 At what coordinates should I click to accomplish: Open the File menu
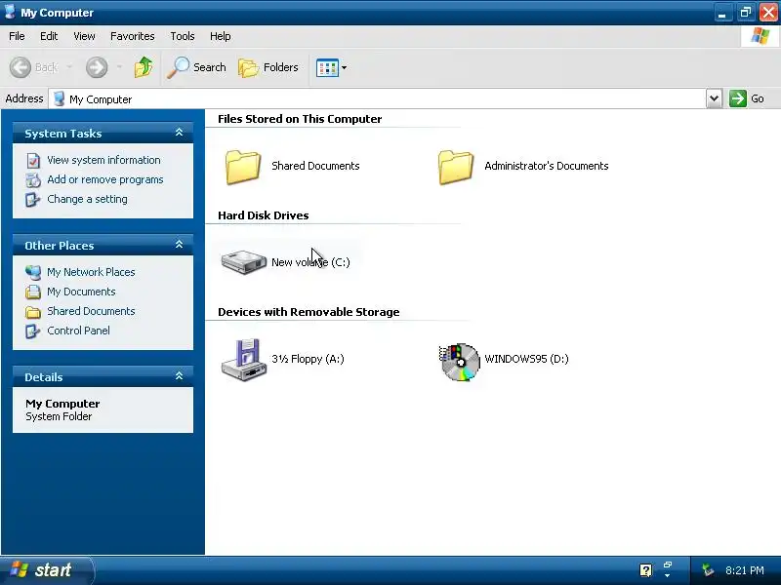coord(17,36)
